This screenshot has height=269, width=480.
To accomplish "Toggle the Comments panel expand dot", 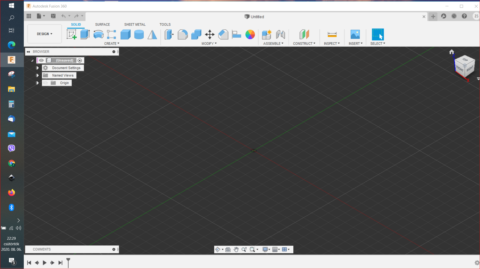I will coord(114,249).
